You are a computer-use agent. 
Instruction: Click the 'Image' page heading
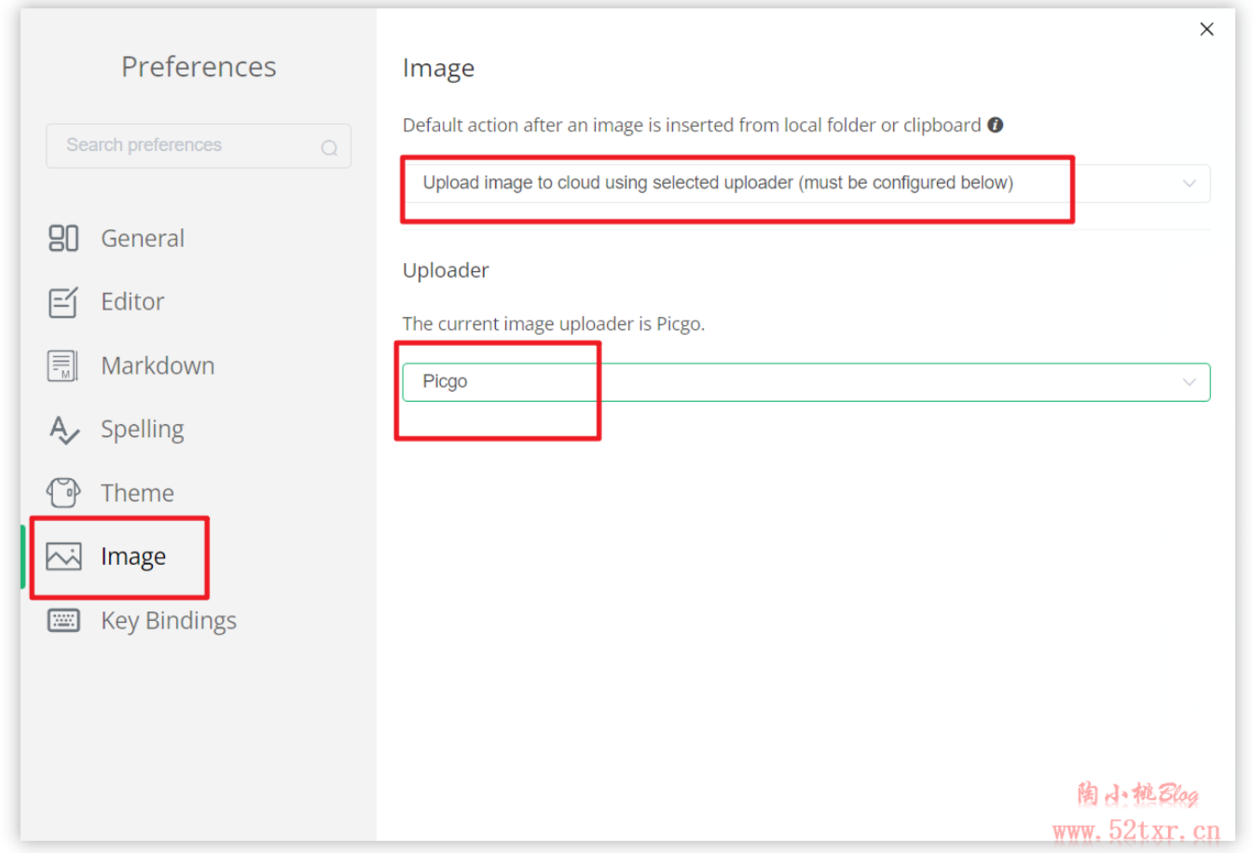[438, 68]
